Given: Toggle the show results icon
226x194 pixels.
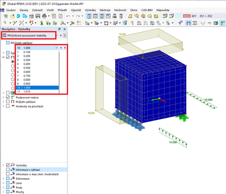Looking at the screenshot, I should 188,23.
